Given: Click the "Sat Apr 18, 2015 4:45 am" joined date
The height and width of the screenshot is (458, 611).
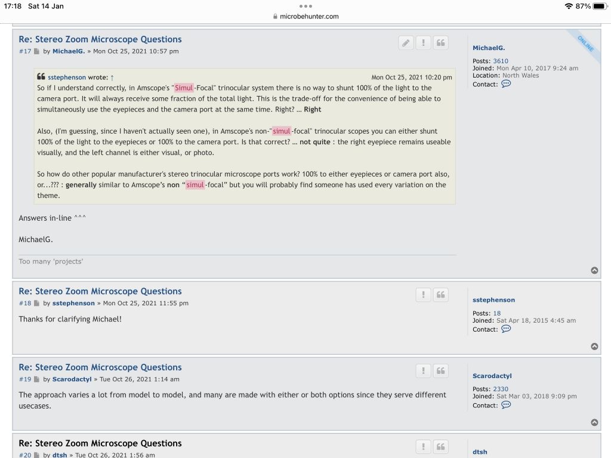Looking at the screenshot, I should point(536,320).
